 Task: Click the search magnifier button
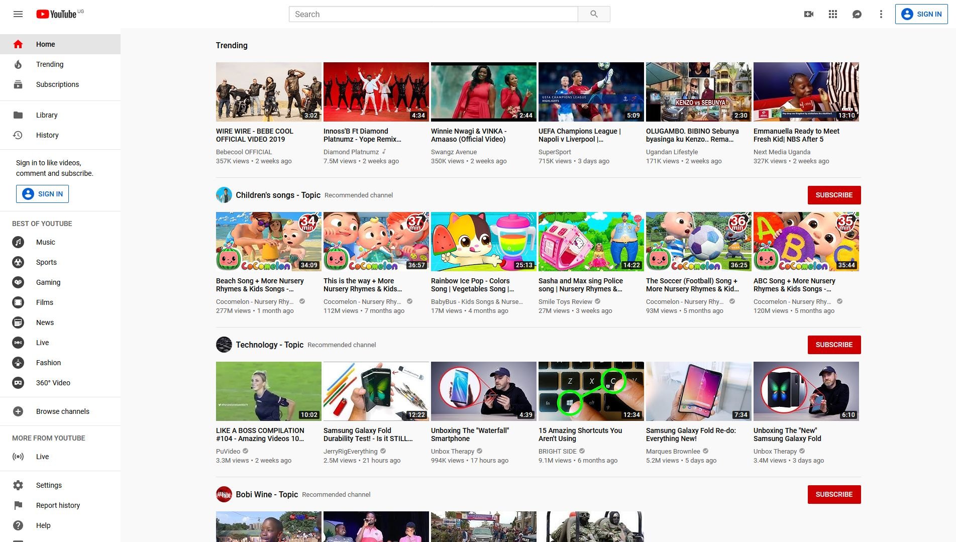[x=594, y=14]
